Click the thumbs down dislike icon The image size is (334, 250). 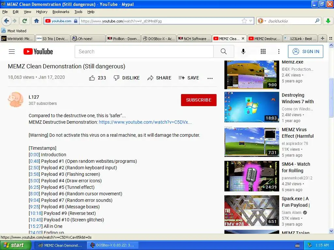(116, 78)
